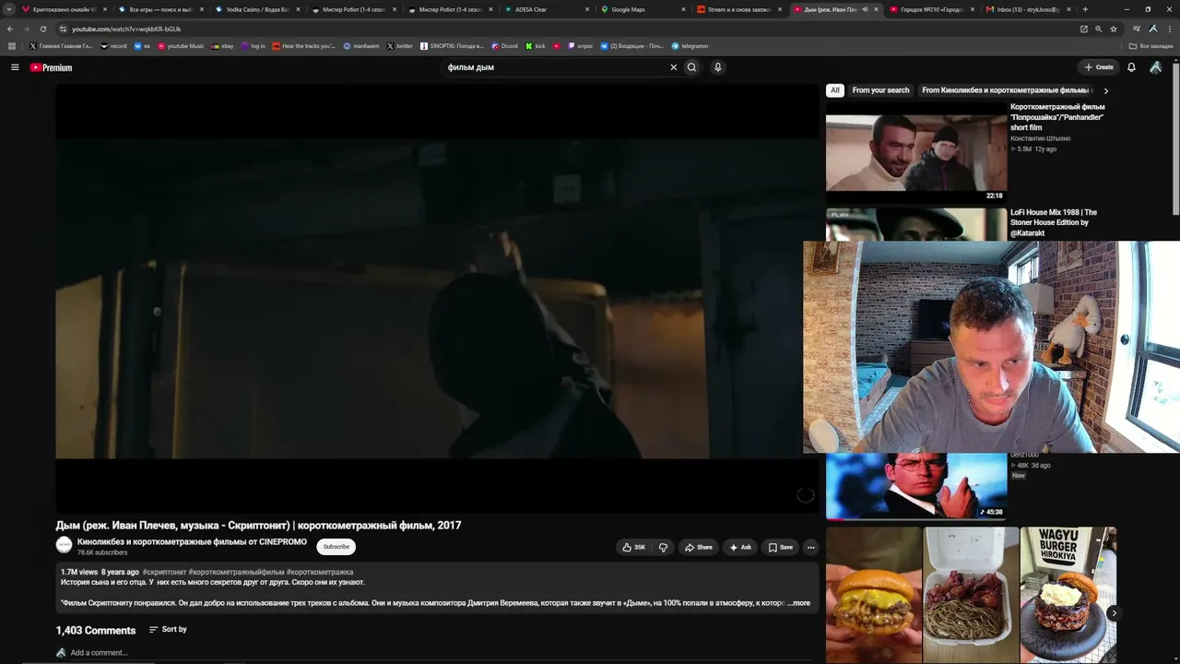Image resolution: width=1180 pixels, height=664 pixels.
Task: Open the telegramm bookmark
Action: (x=690, y=45)
